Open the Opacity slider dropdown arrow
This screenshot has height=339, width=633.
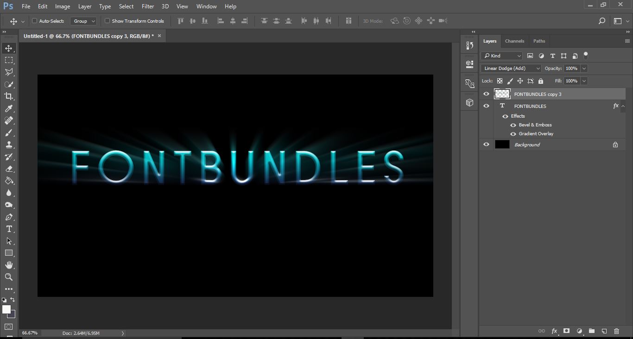[x=584, y=68]
